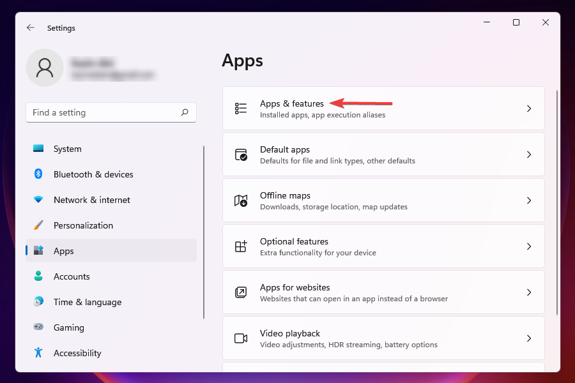This screenshot has width=575, height=383.
Task: Click the Offline maps icon
Action: point(241,200)
